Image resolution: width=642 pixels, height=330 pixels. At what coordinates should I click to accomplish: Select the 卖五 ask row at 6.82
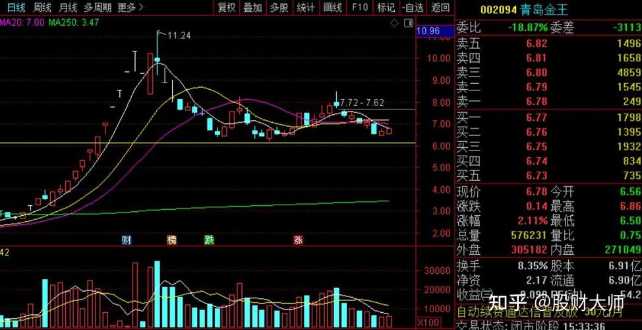coord(548,44)
